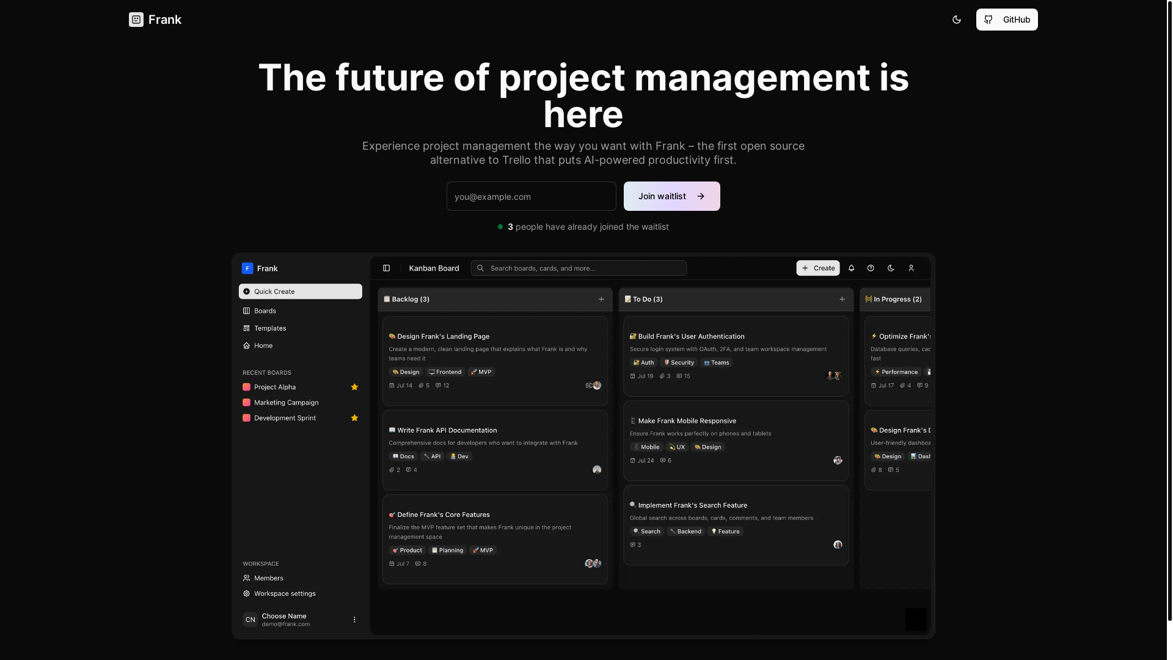Click the Frontend tag on the Landing Page card
1173x660 pixels.
[445, 372]
